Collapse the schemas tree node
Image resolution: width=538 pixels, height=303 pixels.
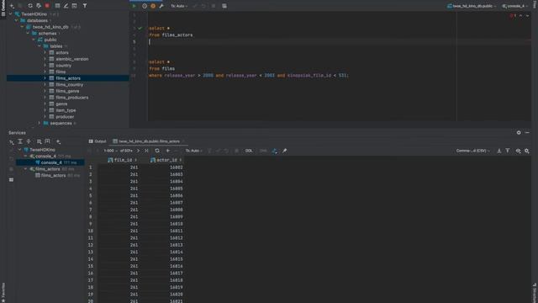coord(28,34)
